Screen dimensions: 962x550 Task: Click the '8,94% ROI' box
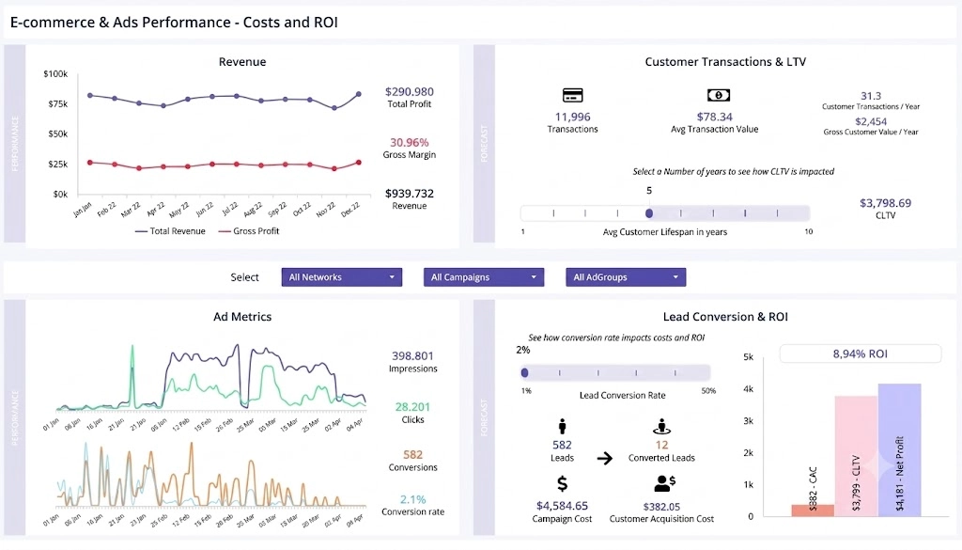861,354
